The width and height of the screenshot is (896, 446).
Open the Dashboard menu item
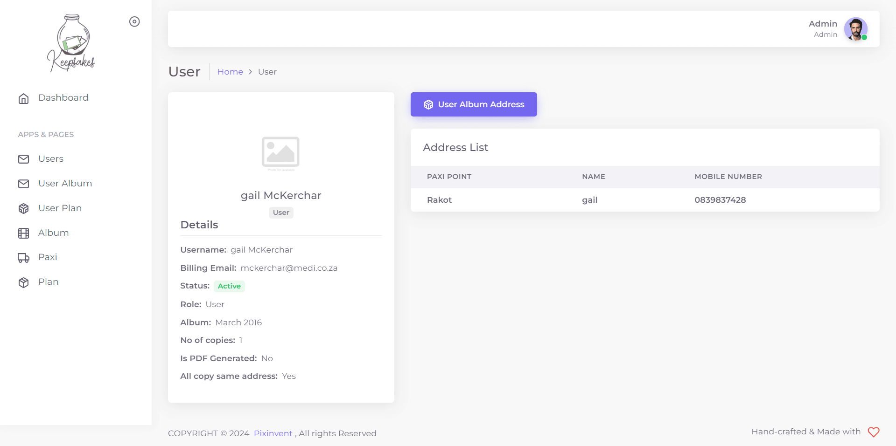pyautogui.click(x=63, y=98)
